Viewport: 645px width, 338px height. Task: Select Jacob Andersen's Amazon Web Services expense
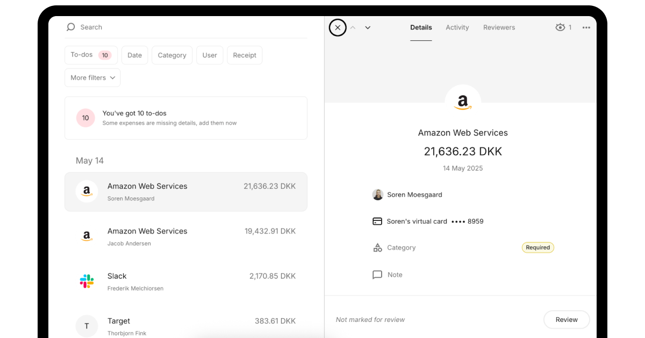pyautogui.click(x=186, y=237)
